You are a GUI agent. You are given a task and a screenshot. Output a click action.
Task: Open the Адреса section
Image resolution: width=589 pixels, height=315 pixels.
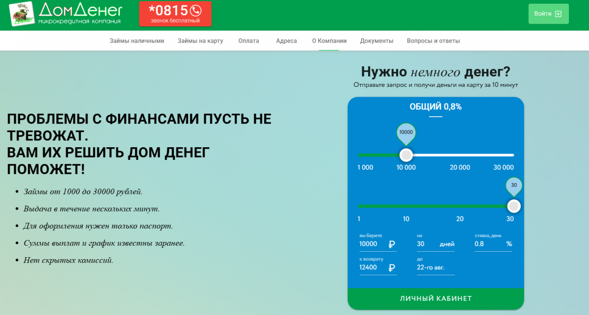click(x=287, y=41)
